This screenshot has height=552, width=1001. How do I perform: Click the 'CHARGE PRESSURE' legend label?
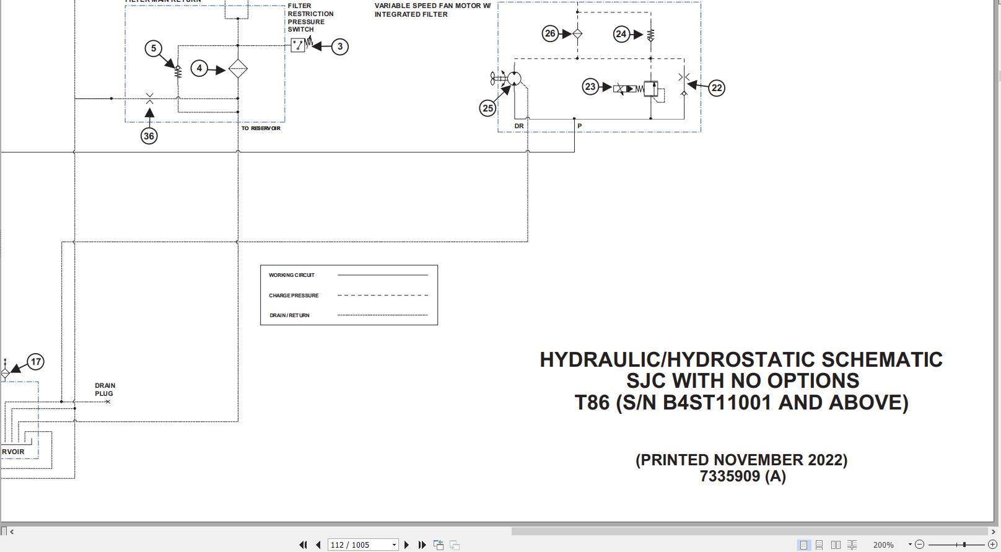click(x=294, y=296)
